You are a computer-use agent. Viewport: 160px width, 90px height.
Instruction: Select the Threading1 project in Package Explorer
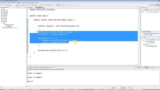pos(5,11)
